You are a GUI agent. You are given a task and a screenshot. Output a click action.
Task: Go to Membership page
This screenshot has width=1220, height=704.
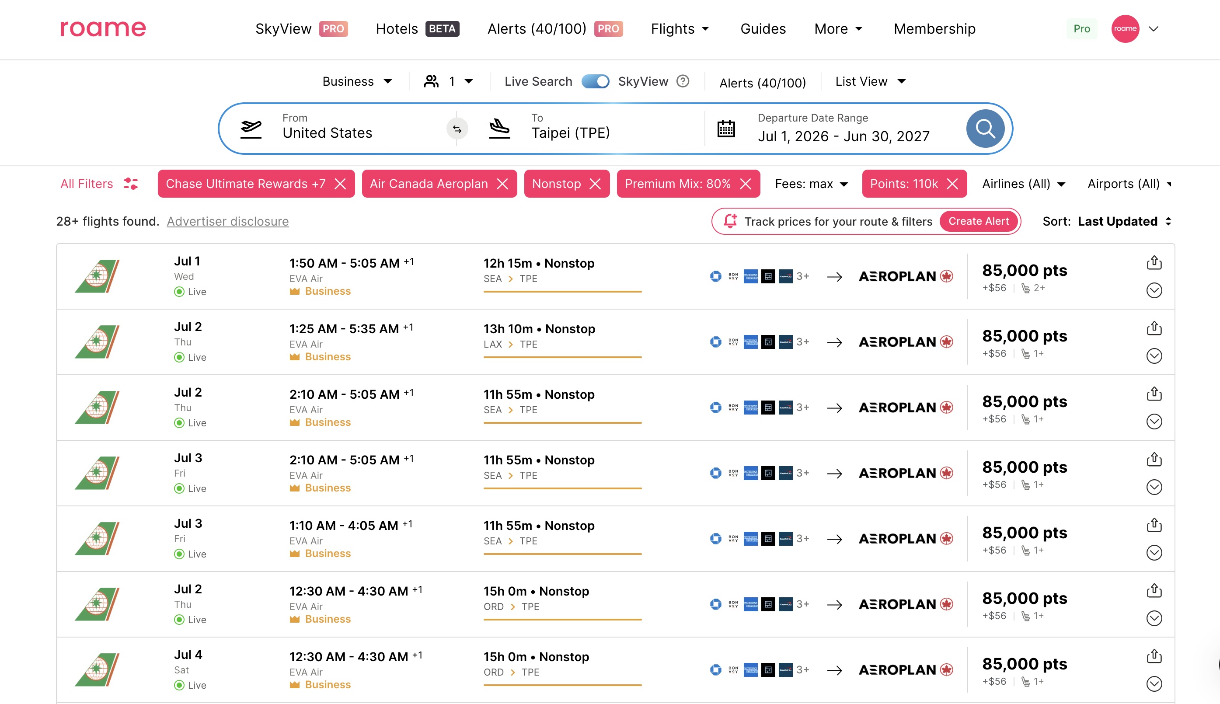[934, 28]
